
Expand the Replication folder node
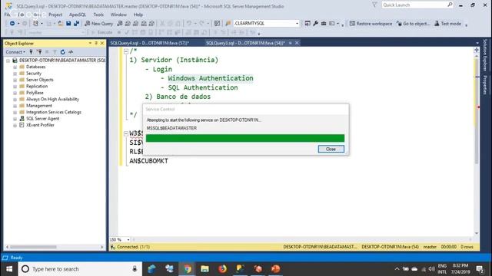[x=15, y=87]
